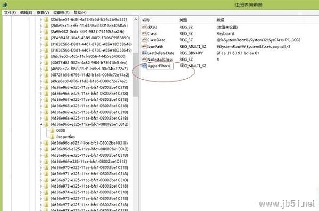319x211 pixels.
Task: Click folder icon of {48721b56-6795-11d2-b1a8-0080c72e74a2}
Action: tap(46, 75)
